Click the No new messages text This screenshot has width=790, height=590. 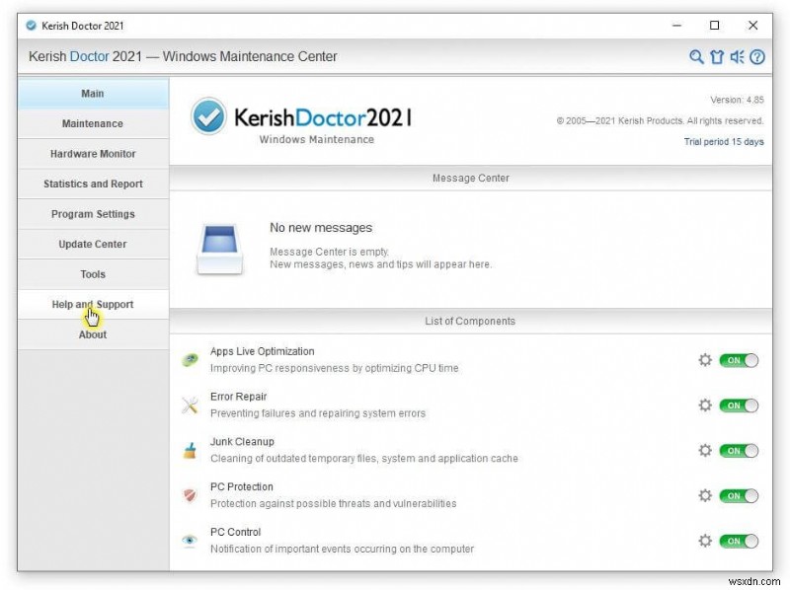(321, 228)
